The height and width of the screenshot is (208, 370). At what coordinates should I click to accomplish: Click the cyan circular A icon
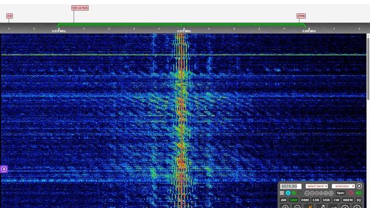pyautogui.click(x=288, y=193)
